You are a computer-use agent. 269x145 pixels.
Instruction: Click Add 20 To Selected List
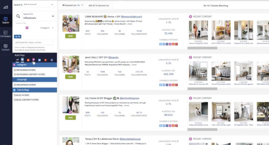[99, 5]
